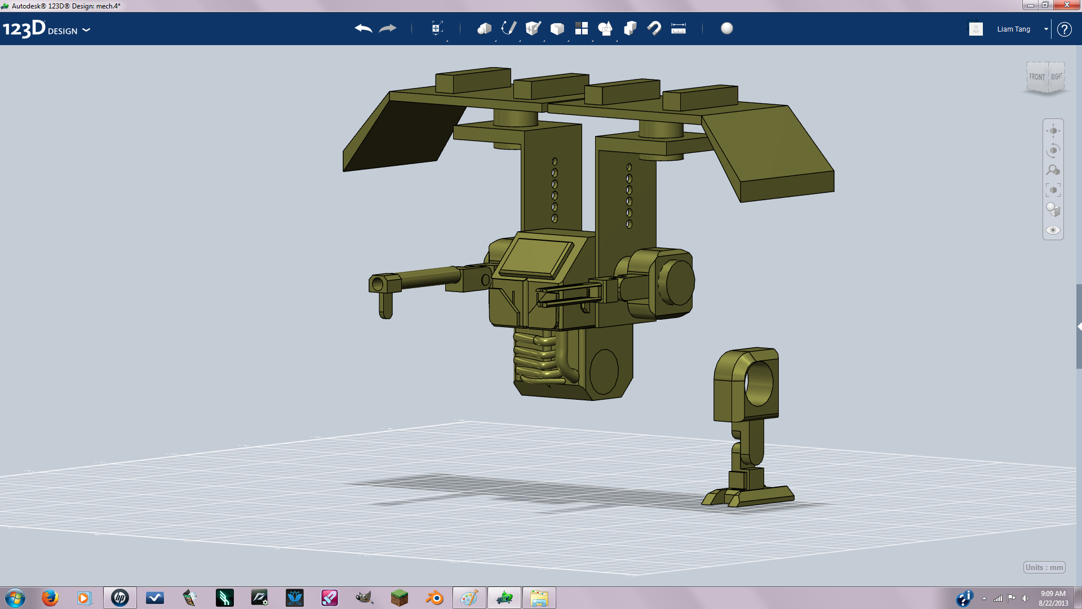Expand the Liam Tang account dropdown
The image size is (1082, 609).
(x=1046, y=29)
